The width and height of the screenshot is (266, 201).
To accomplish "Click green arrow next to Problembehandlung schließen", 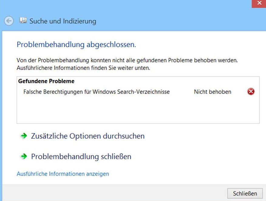I will [24, 156].
